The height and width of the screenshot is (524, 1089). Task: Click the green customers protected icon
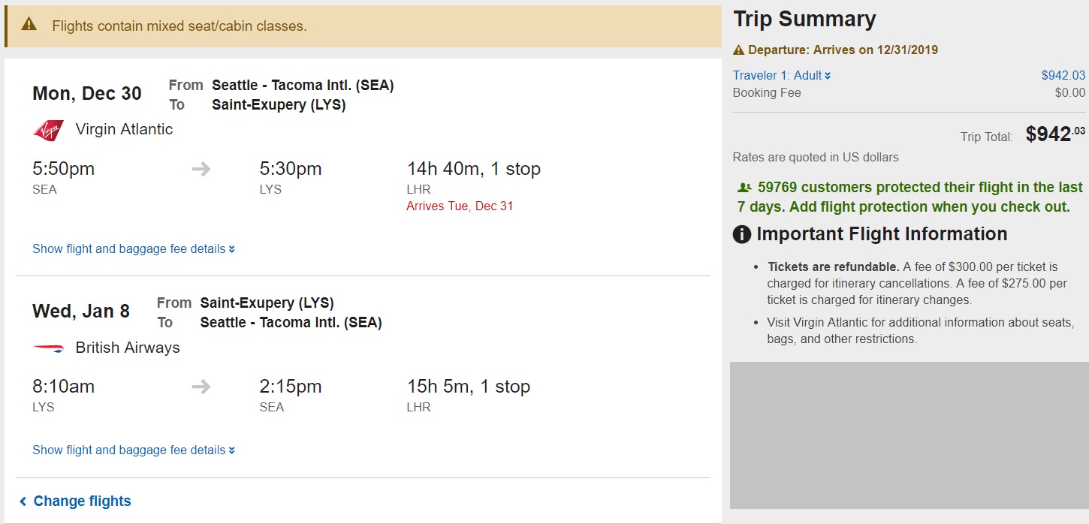[x=744, y=188]
